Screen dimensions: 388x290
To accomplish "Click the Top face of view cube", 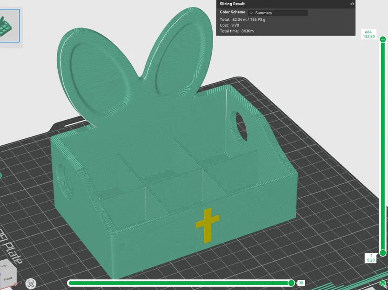I will 3,266.
